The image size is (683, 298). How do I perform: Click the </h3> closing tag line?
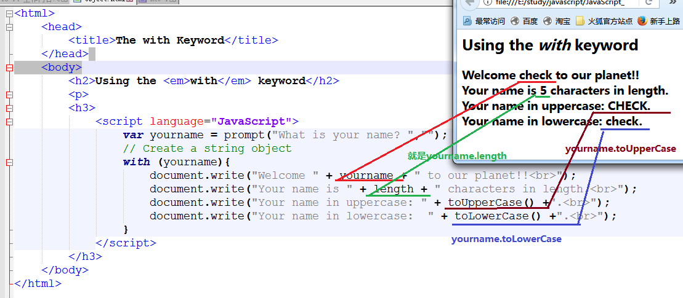[x=86, y=256]
